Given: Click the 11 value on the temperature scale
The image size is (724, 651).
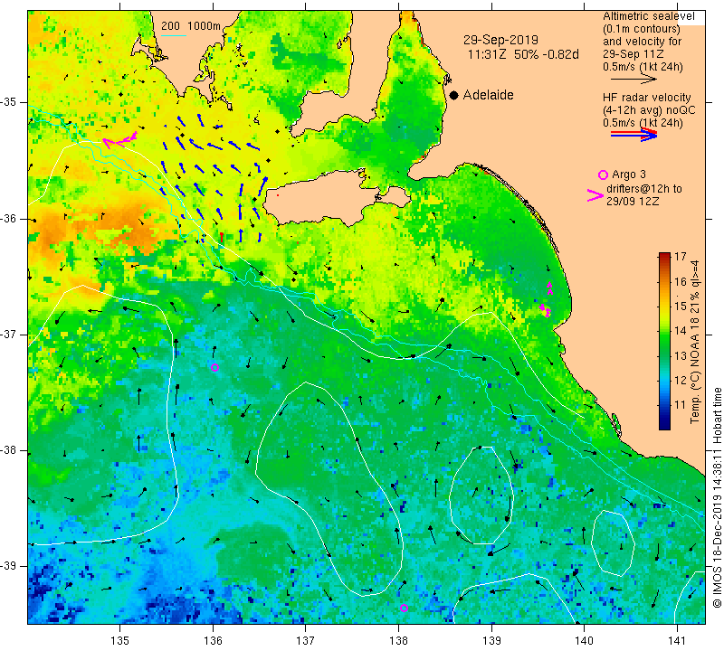Looking at the screenshot, I should tap(681, 405).
